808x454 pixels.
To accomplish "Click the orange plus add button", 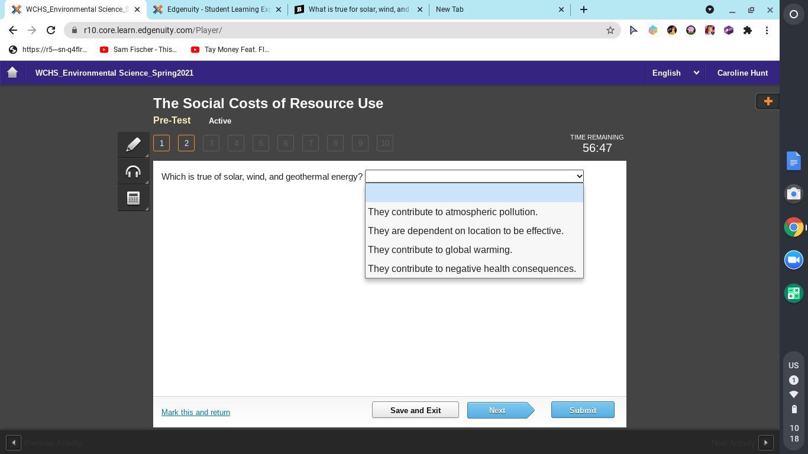I will [768, 101].
